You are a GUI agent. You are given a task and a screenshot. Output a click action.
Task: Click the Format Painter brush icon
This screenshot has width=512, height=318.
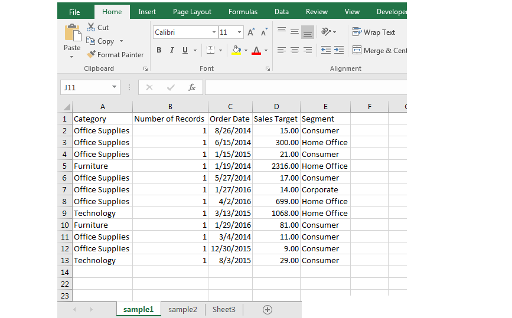91,54
